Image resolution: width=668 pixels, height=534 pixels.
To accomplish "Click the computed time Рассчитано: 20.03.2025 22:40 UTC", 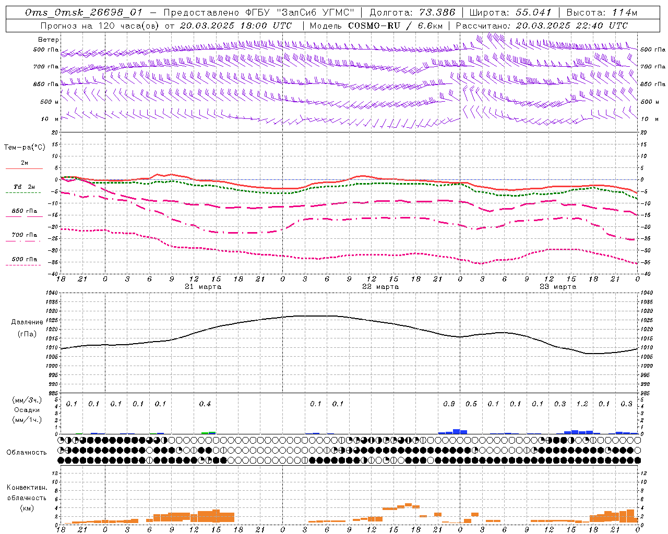I will (542, 26).
